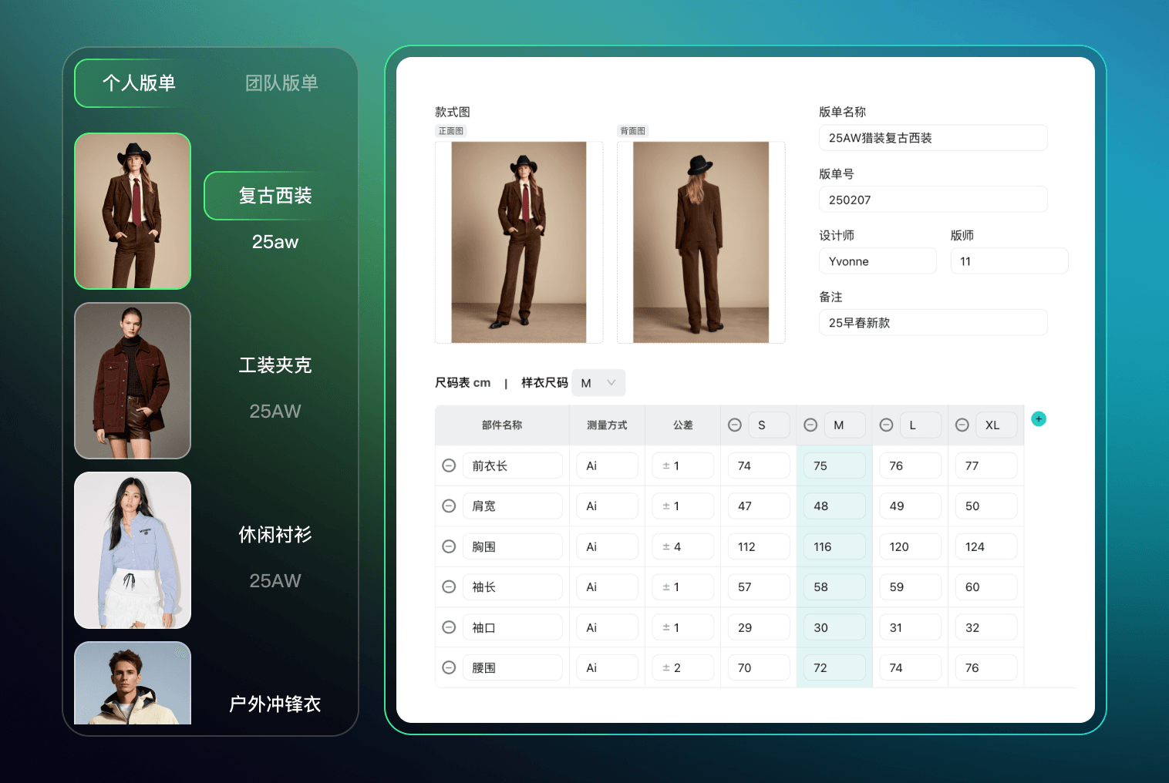
Task: Remove the 袖长 row with its minus icon
Action: [449, 586]
